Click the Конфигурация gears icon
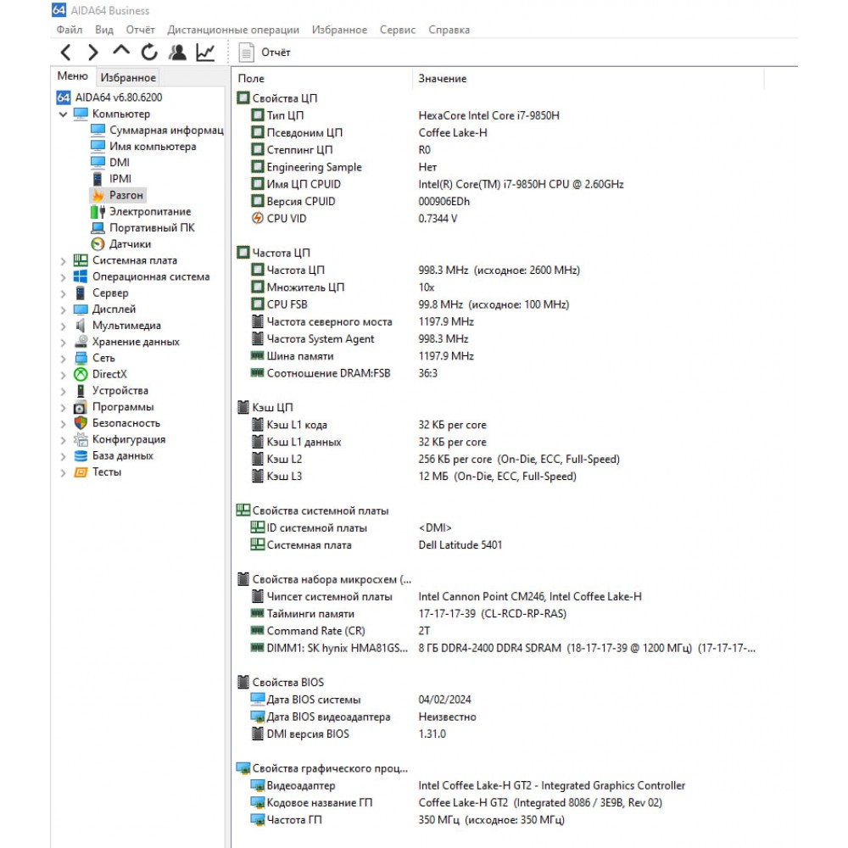 pyautogui.click(x=81, y=439)
